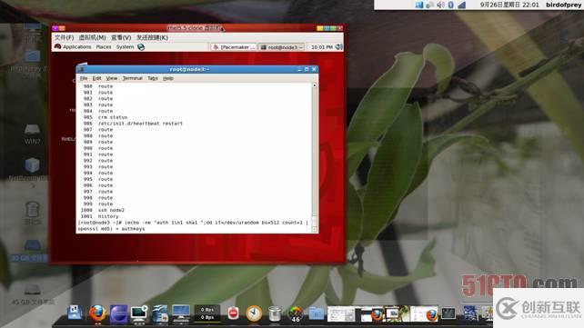Click the blue folder dock icon
This screenshot has height=328, width=584.
(317, 313)
